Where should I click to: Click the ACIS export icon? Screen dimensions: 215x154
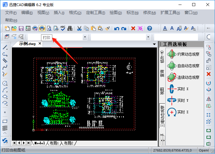tap(28, 28)
